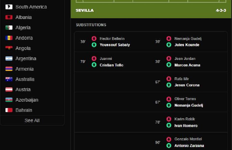232x150 pixels.
Task: Click the green sub-in arrow beside Cristian Tello
Action: pyautogui.click(x=94, y=65)
